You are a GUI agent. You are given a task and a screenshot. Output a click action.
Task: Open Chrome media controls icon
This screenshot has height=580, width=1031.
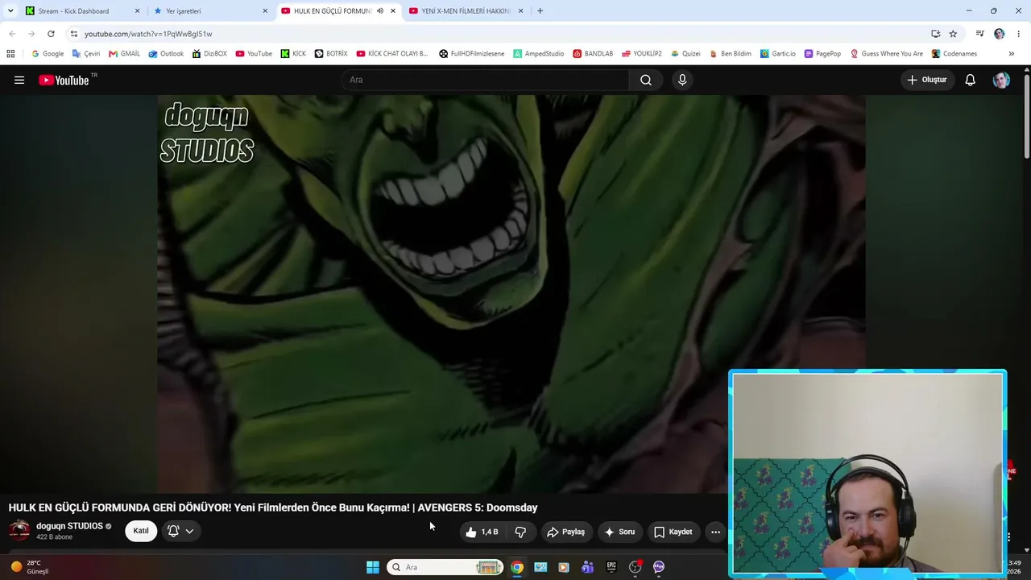979,34
